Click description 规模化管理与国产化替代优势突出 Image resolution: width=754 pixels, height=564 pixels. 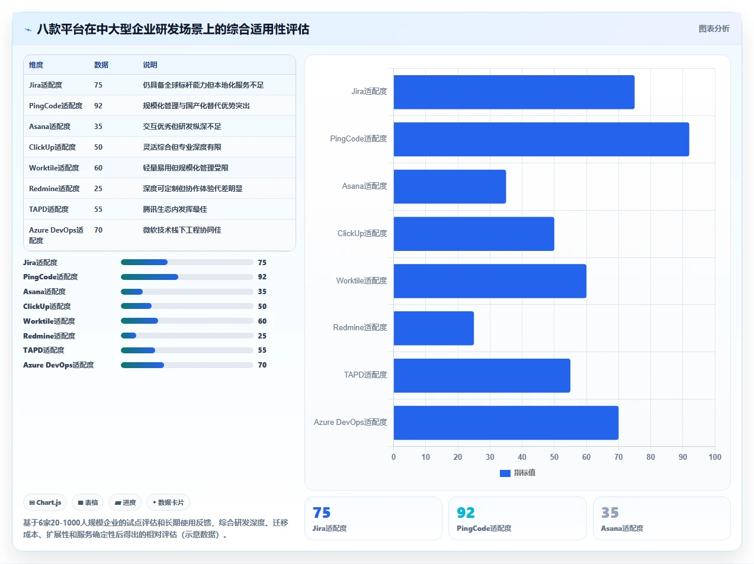pyautogui.click(x=196, y=106)
